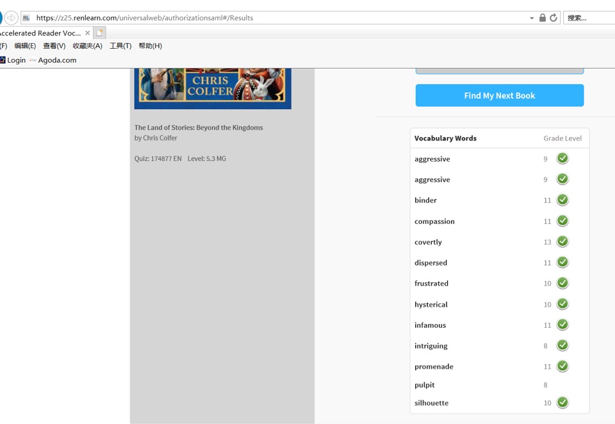Open the 工具(T) menu
615x424 pixels.
(x=120, y=46)
